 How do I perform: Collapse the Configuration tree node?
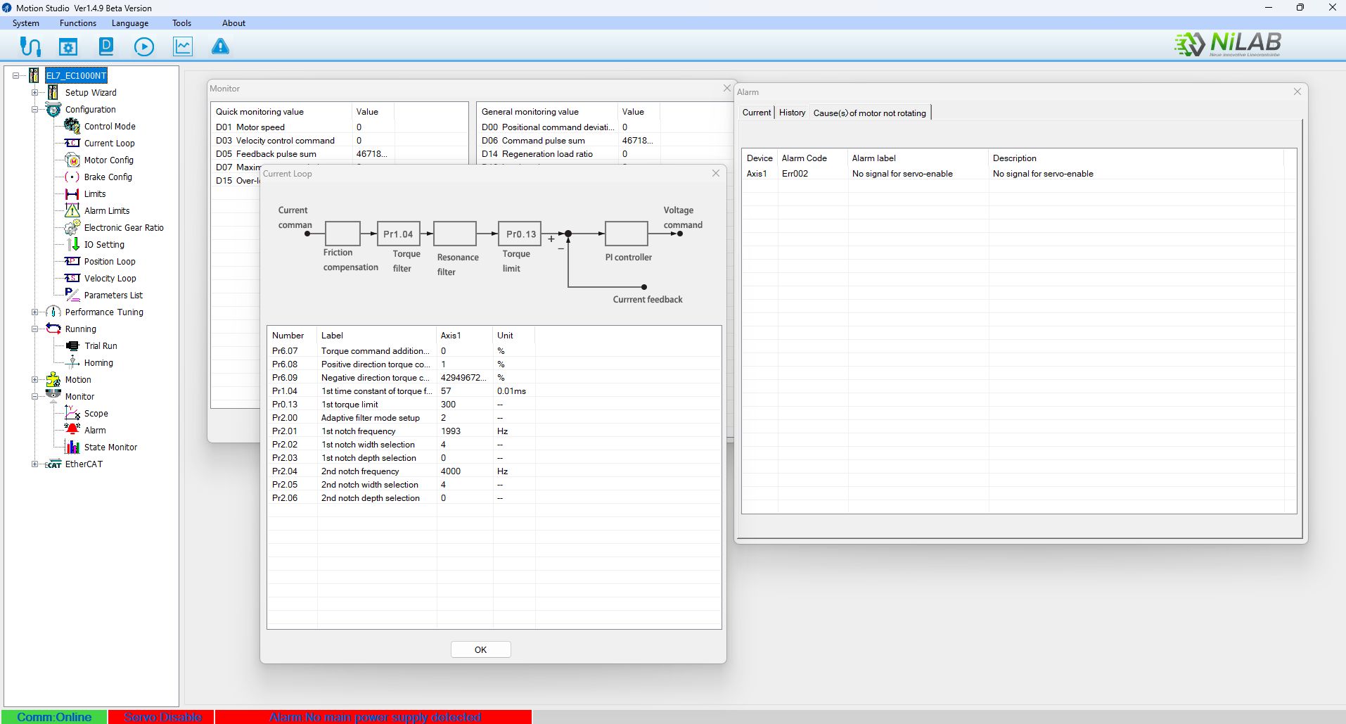click(x=34, y=110)
